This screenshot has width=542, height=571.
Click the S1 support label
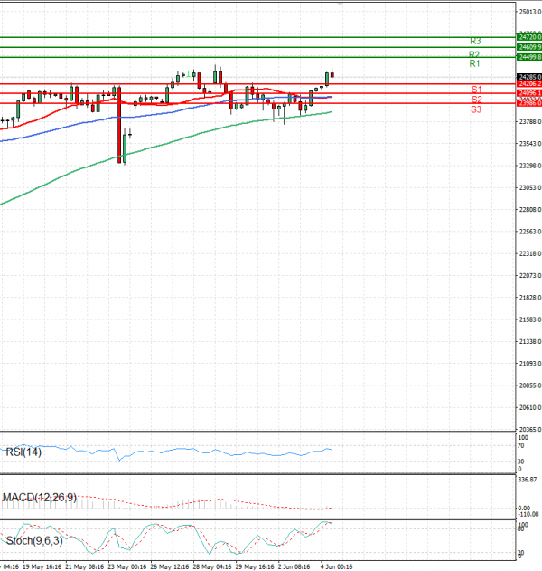(x=476, y=90)
